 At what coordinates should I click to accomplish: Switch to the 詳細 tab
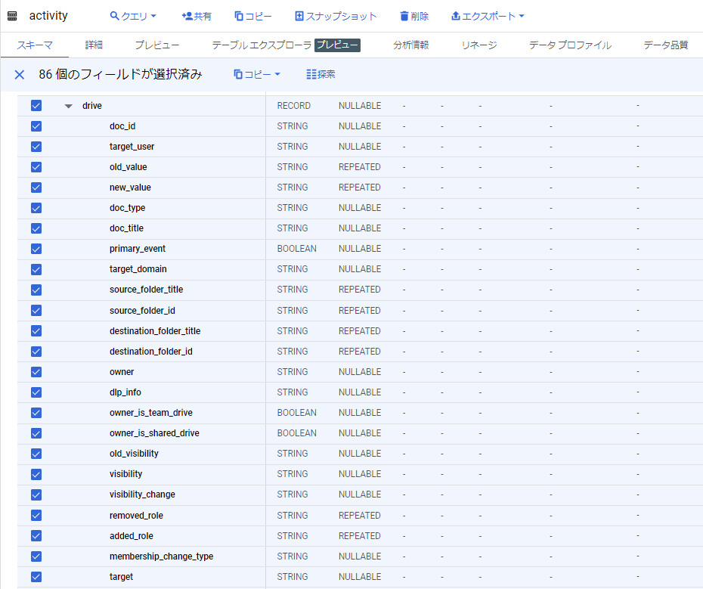(94, 45)
